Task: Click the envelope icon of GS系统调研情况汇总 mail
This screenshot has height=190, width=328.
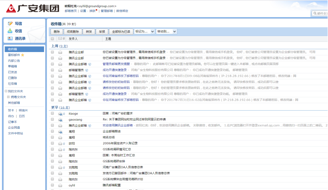Action: [x=60, y=149]
